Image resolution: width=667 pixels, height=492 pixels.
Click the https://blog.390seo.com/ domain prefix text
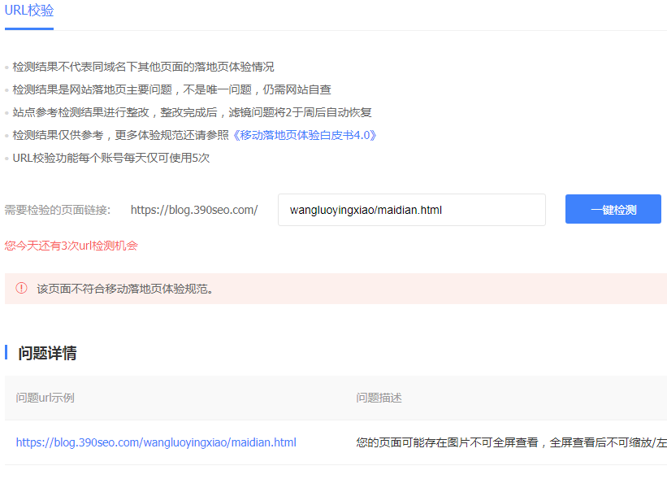(193, 210)
